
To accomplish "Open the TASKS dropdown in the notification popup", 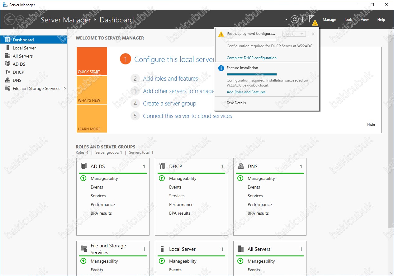I will click(x=294, y=34).
